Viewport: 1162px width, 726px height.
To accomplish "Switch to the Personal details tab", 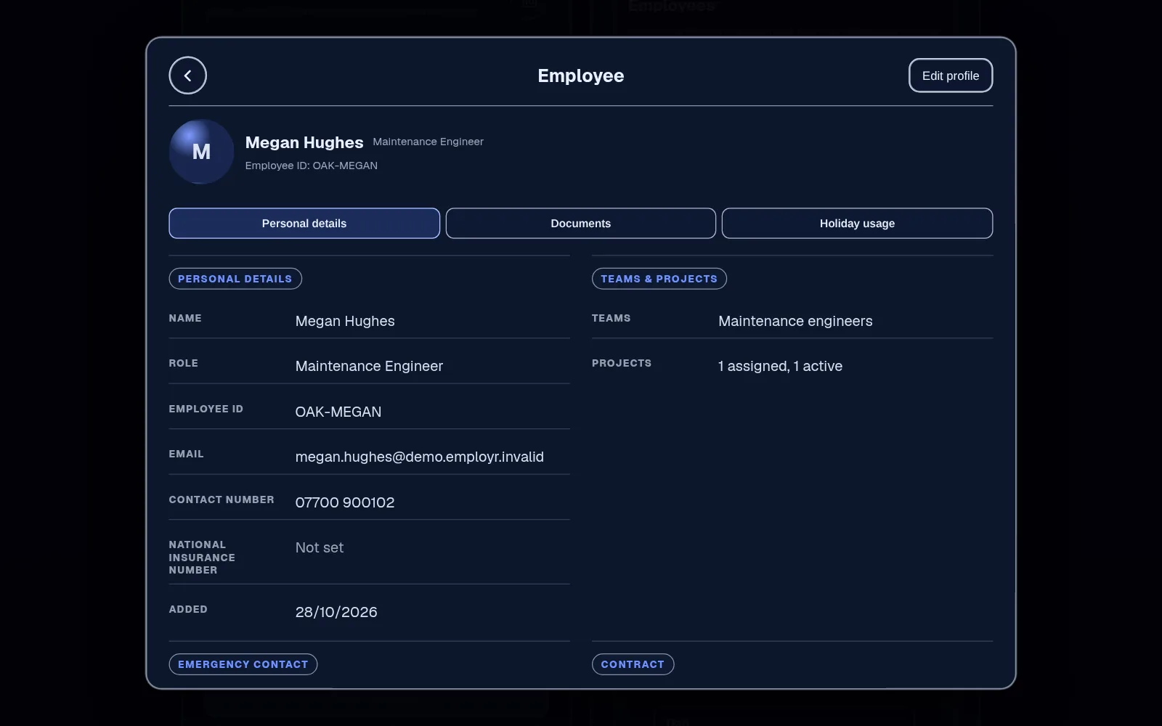I will pyautogui.click(x=304, y=224).
